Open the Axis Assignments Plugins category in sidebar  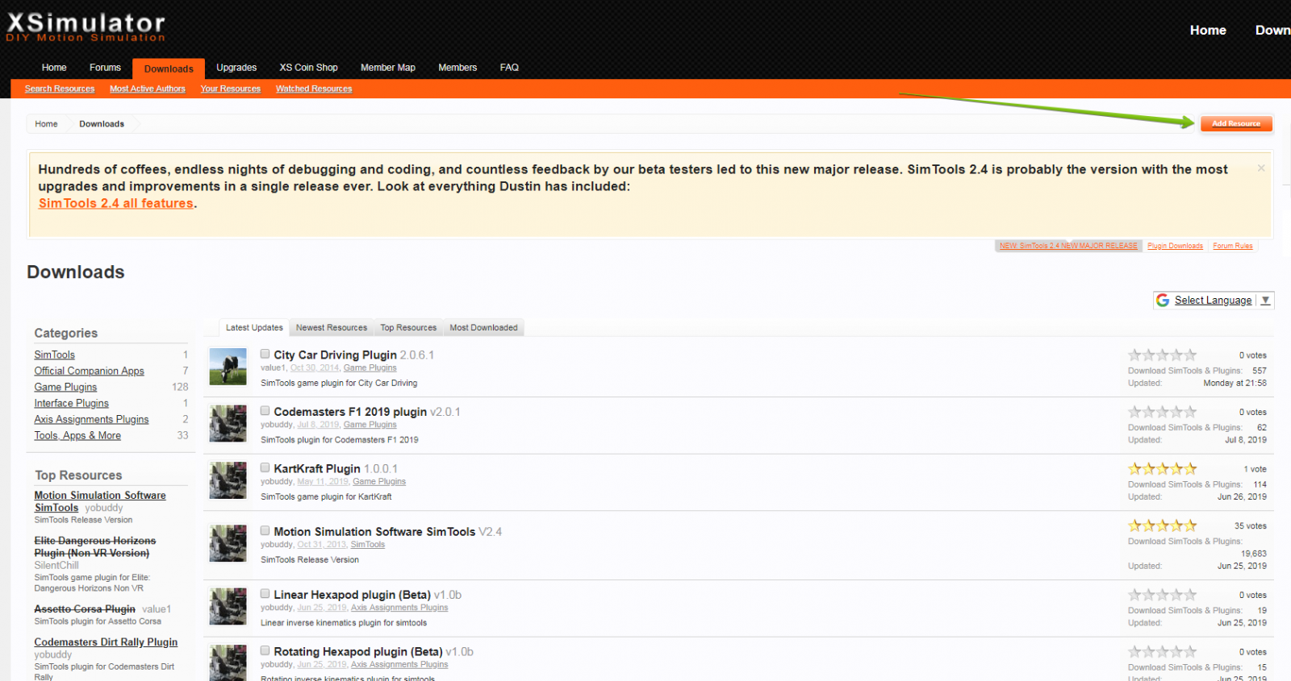pos(91,419)
